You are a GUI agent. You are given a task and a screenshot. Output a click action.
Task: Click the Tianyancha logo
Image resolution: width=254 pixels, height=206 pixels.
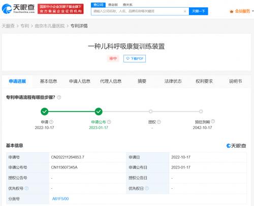point(18,9)
